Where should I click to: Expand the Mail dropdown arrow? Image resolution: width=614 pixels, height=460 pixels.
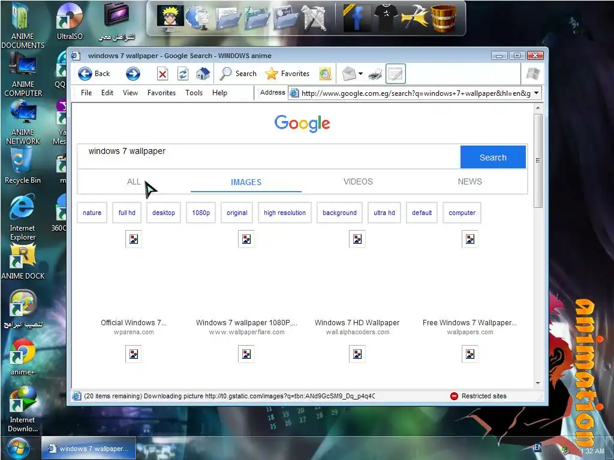point(360,74)
